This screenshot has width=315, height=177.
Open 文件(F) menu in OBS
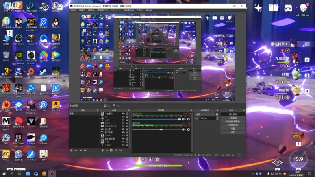[73, 11]
